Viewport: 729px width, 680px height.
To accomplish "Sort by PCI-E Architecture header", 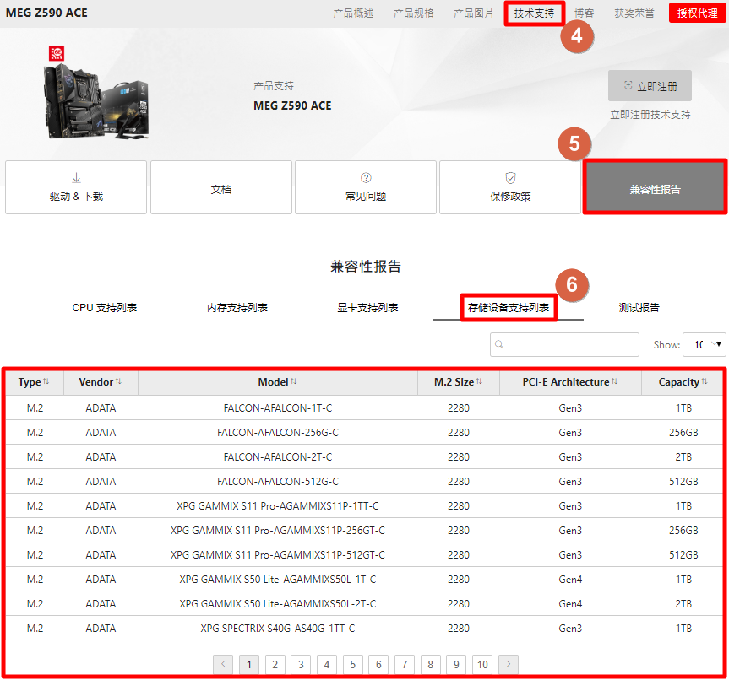I will (569, 382).
